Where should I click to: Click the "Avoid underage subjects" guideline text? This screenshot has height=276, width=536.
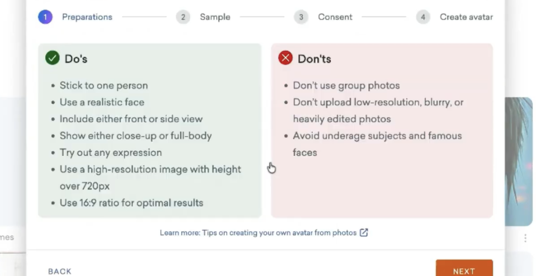[x=377, y=136]
